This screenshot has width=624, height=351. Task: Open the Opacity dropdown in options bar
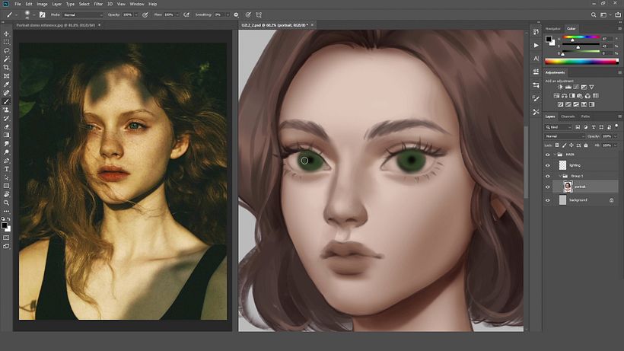[136, 14]
